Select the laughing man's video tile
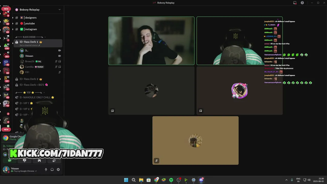This screenshot has height=184, width=327. [x=151, y=41]
